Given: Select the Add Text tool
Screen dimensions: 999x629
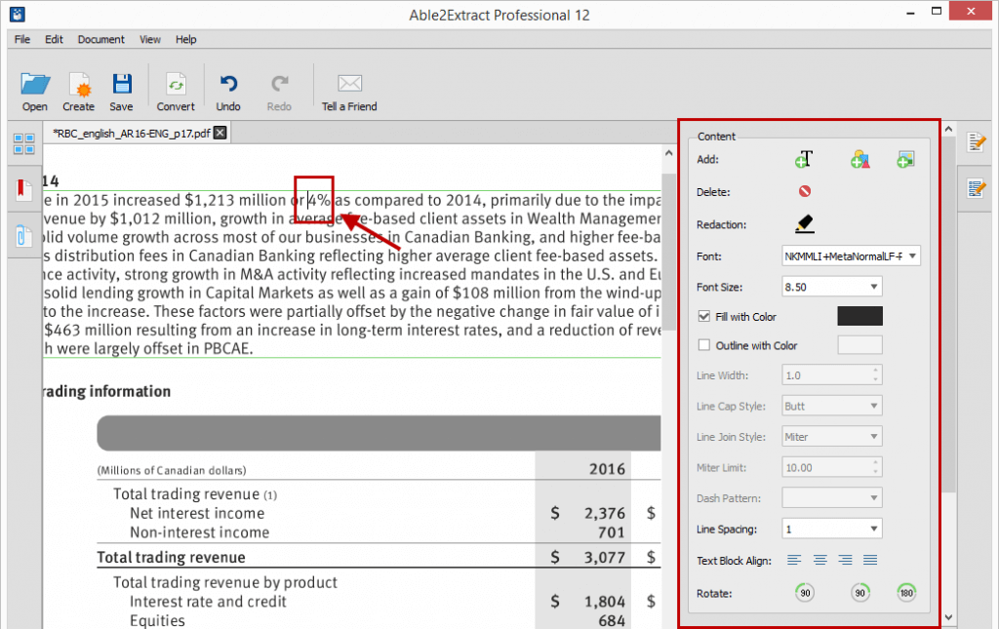Looking at the screenshot, I should click(804, 159).
